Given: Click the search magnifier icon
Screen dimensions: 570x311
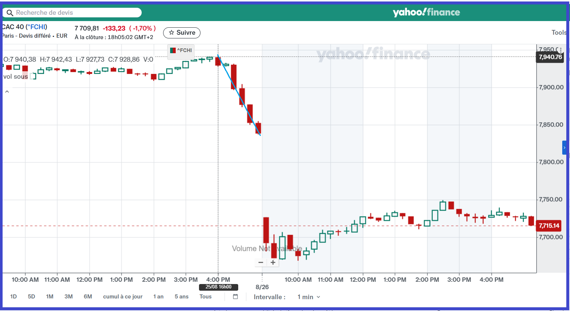Looking at the screenshot, I should [x=10, y=13].
